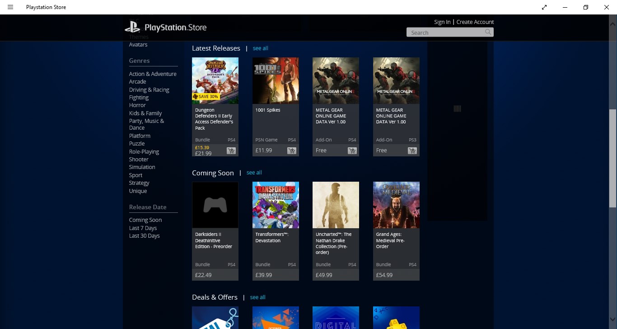Filter by Coming Soon release date

click(x=145, y=220)
